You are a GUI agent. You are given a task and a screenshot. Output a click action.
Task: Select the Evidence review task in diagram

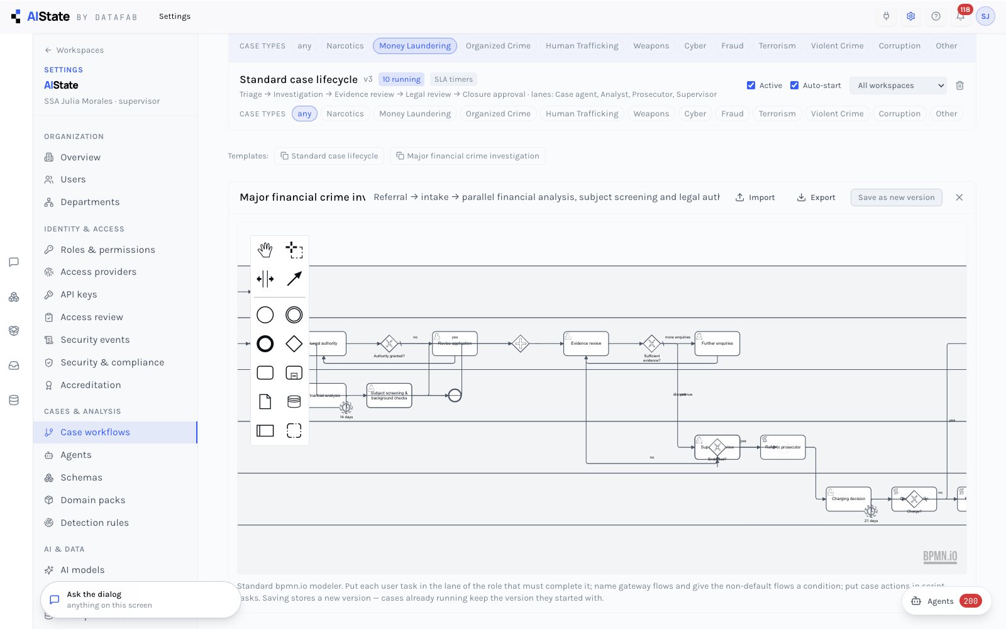[x=586, y=343]
